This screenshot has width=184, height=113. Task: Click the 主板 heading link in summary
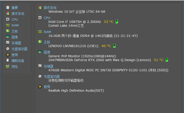47,42
